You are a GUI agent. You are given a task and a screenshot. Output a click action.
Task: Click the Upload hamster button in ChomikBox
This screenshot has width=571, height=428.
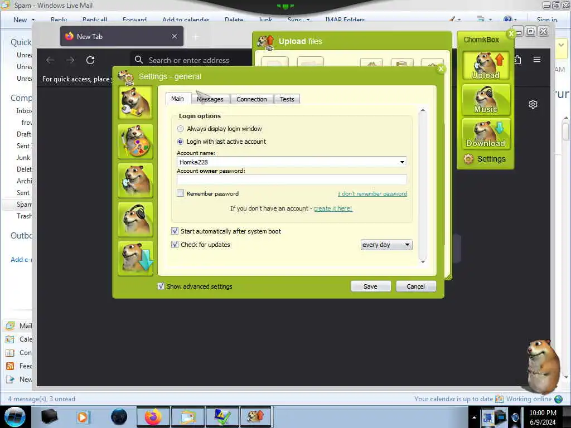(486, 66)
